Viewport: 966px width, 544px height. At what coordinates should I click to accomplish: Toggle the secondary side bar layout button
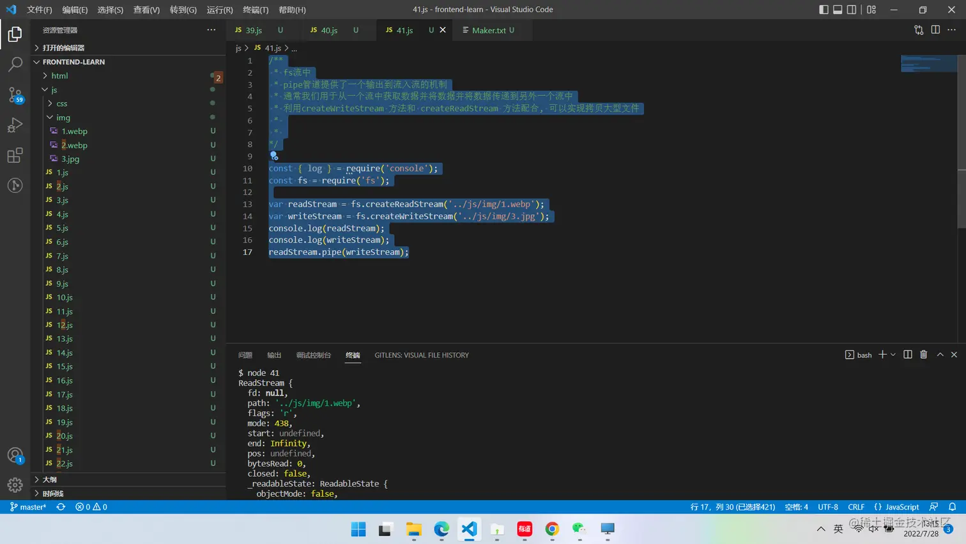(x=852, y=10)
